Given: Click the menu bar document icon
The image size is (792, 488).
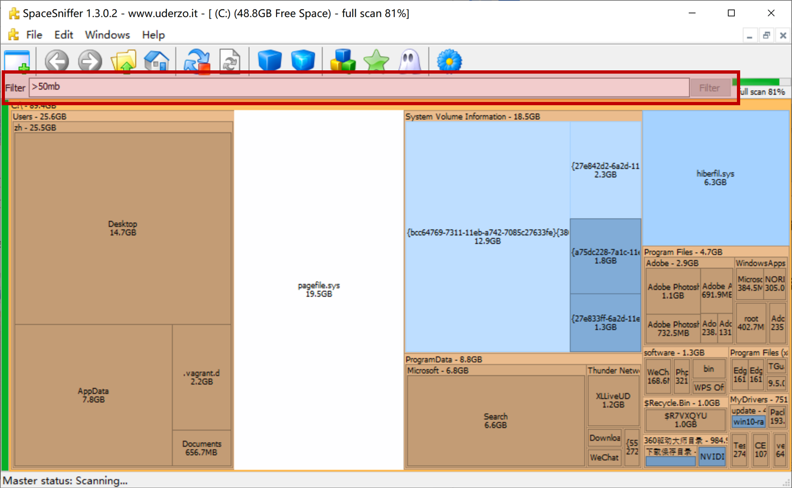Looking at the screenshot, I should pos(14,35).
